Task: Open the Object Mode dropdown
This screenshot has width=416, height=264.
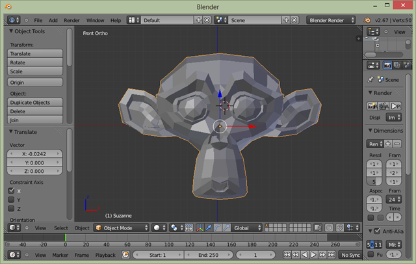Action: (x=121, y=228)
